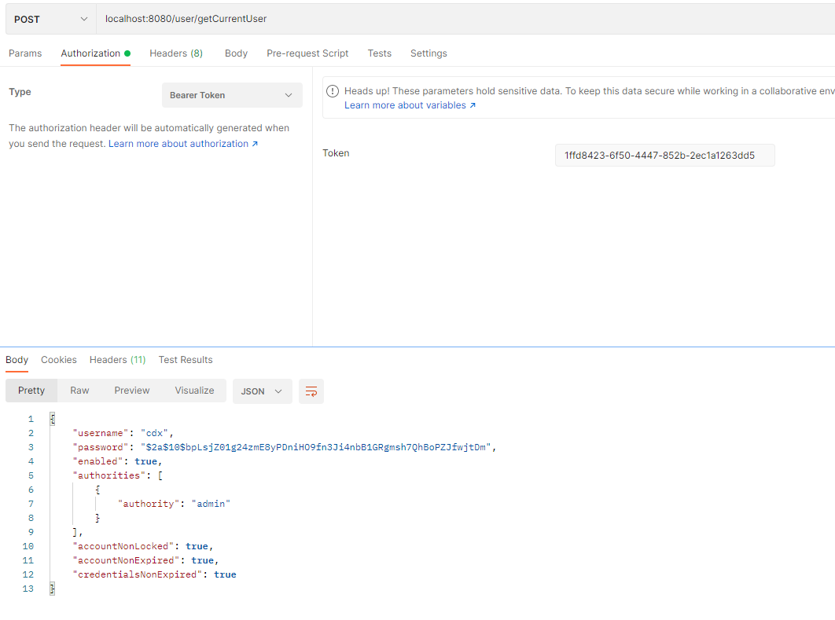Screen dimensions: 835x620
Task: Open Learn more about variables link
Action: click(410, 105)
